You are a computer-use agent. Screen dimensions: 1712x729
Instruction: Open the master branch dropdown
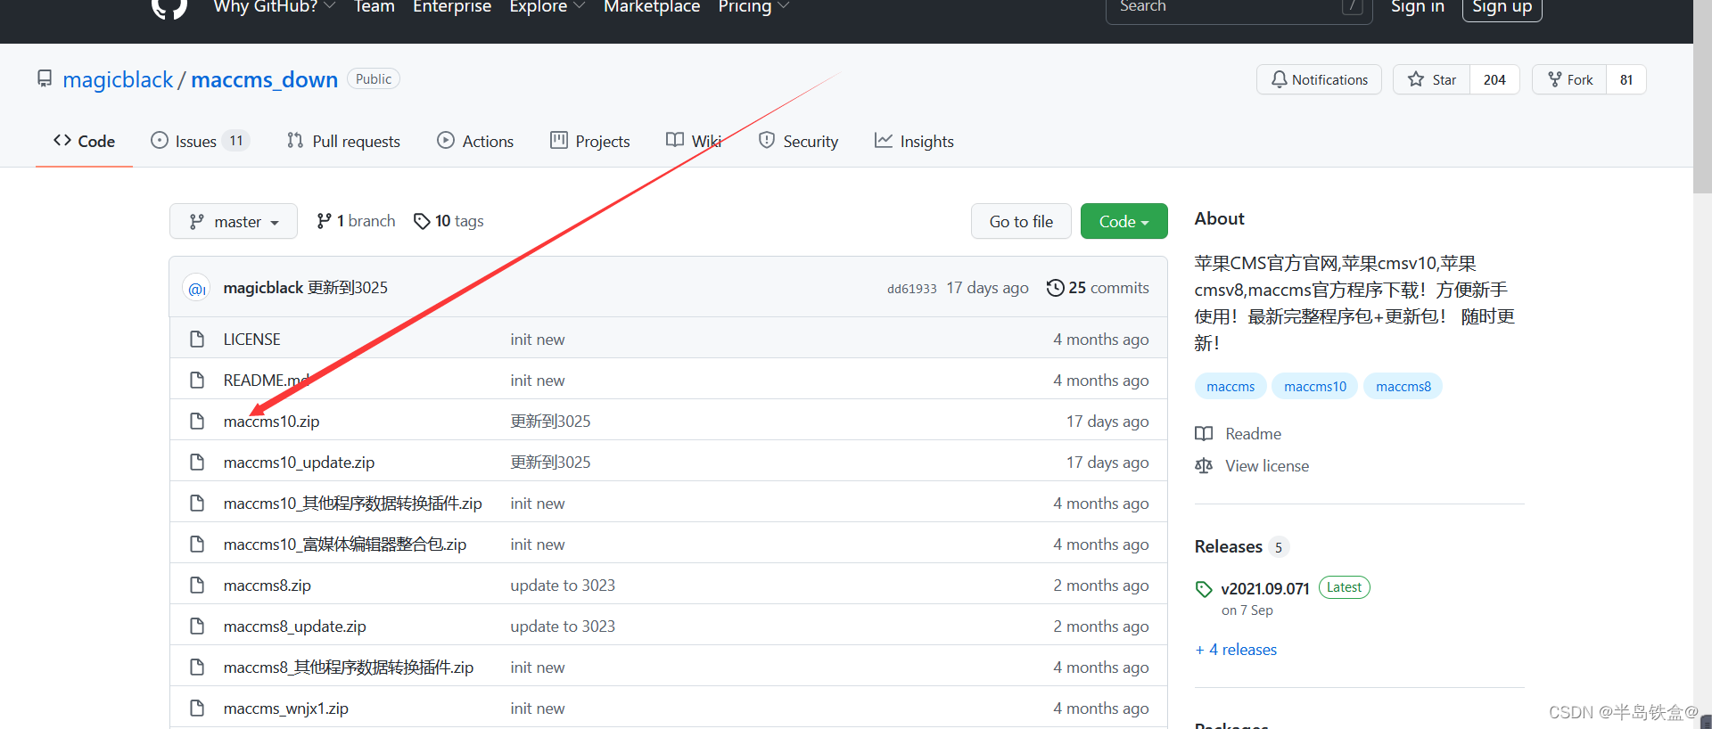tap(234, 221)
